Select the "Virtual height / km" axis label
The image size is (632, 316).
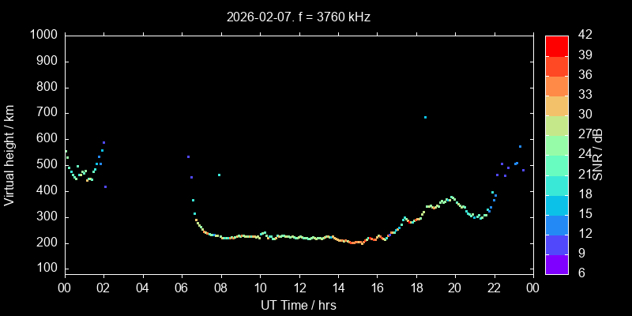9,155
